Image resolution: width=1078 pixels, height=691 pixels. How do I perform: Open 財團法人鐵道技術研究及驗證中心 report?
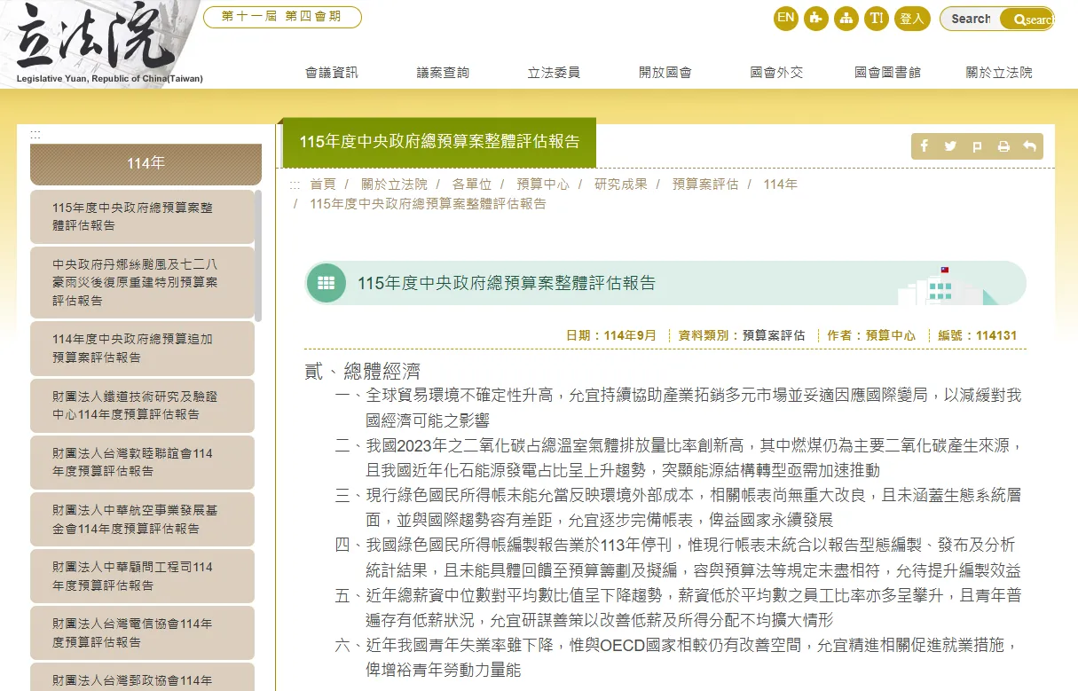(x=142, y=405)
